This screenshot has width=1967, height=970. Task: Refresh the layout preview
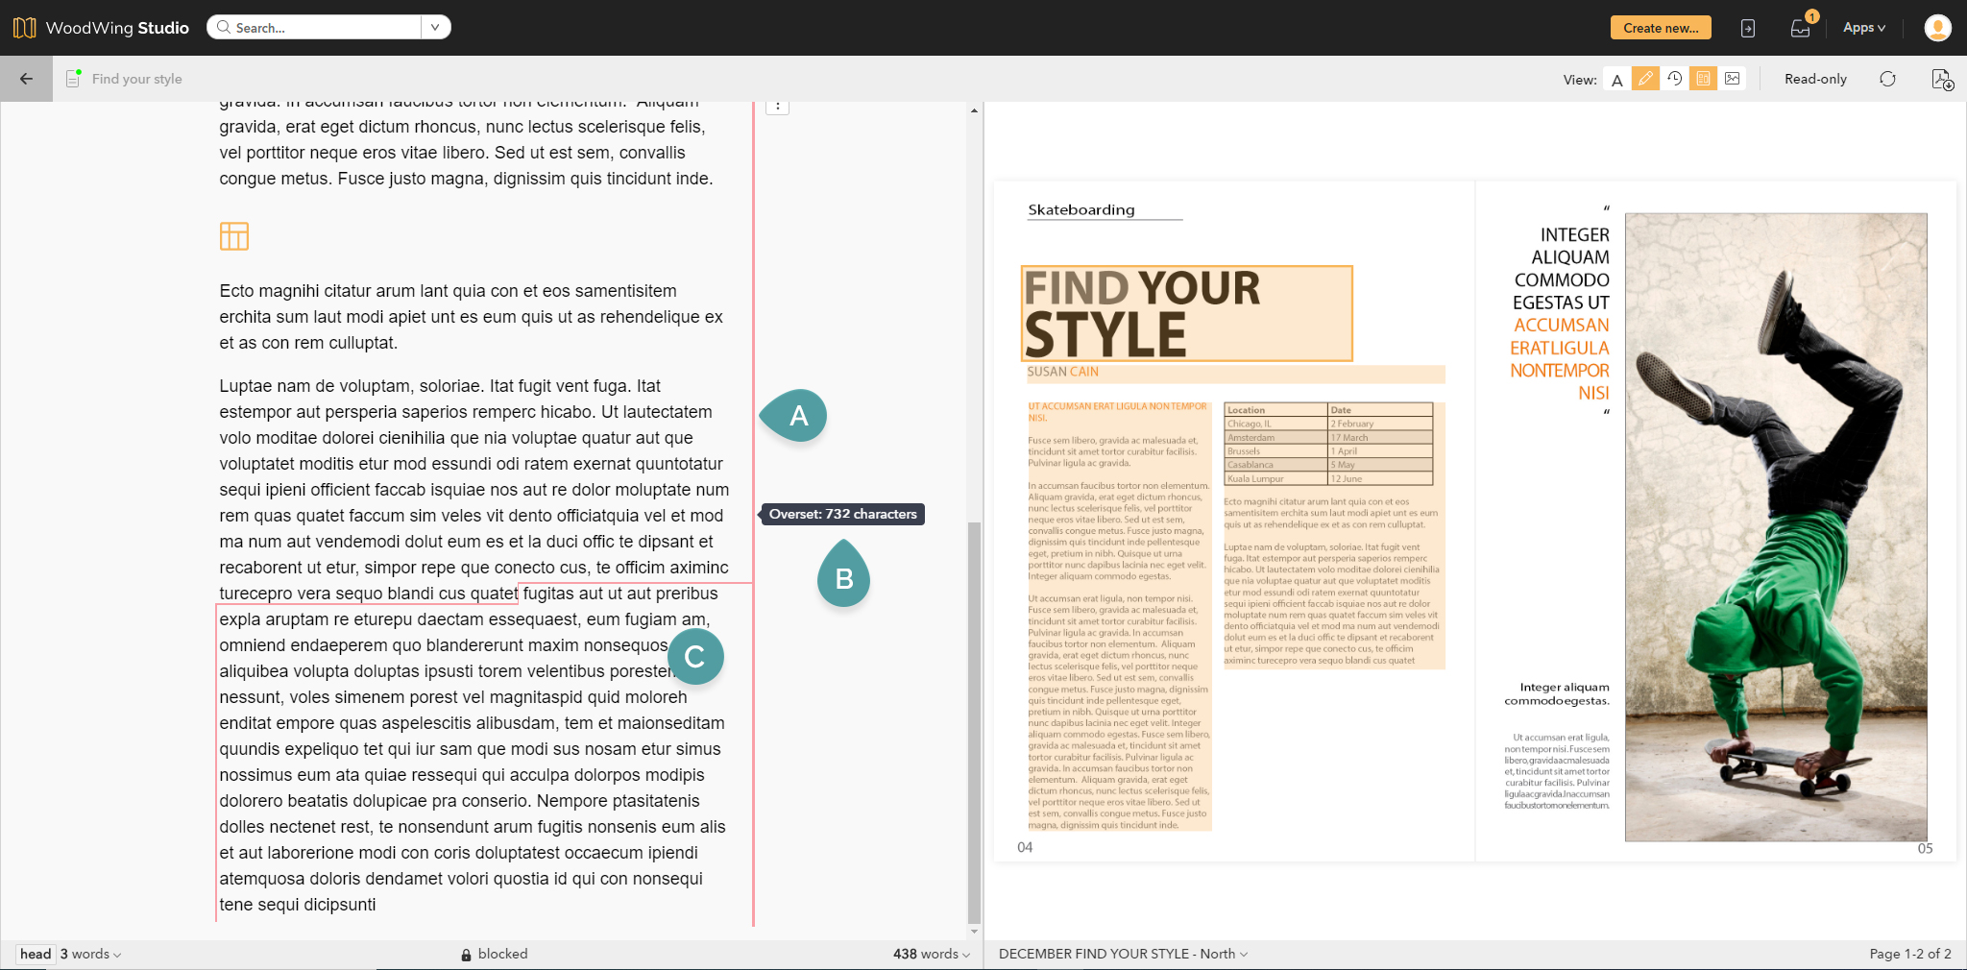(1887, 79)
